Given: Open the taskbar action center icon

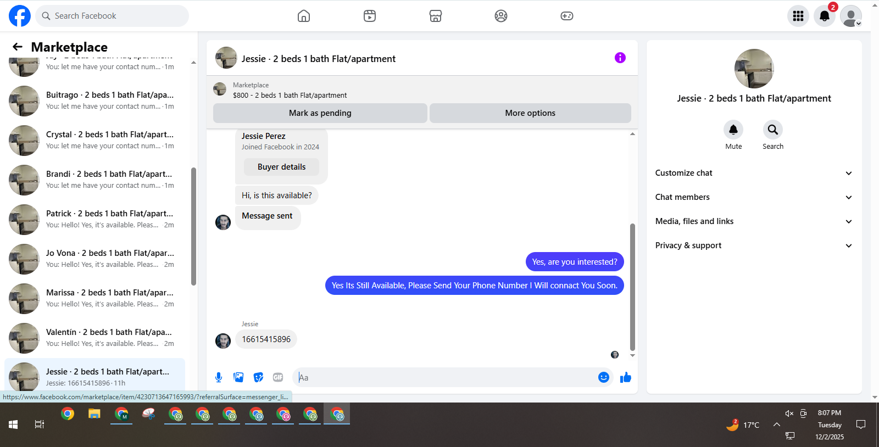Looking at the screenshot, I should click(861, 424).
